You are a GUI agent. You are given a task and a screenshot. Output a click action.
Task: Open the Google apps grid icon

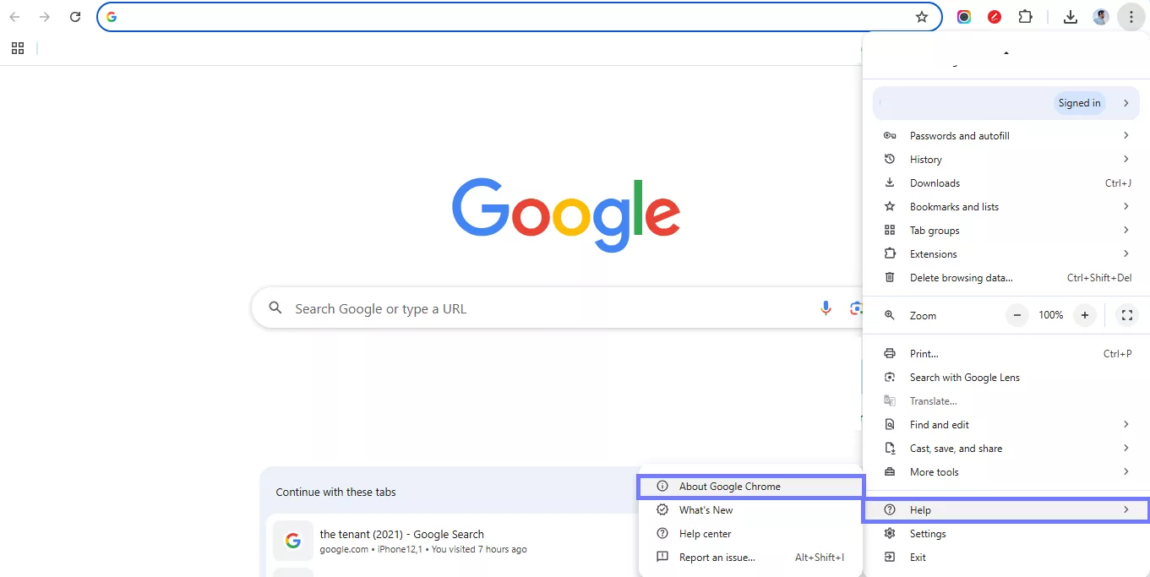(x=17, y=48)
